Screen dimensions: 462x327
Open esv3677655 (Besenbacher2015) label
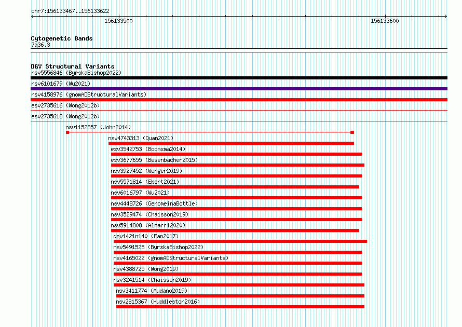click(x=154, y=160)
